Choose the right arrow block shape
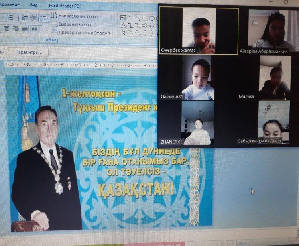299x246 pixels. (x=145, y=25)
